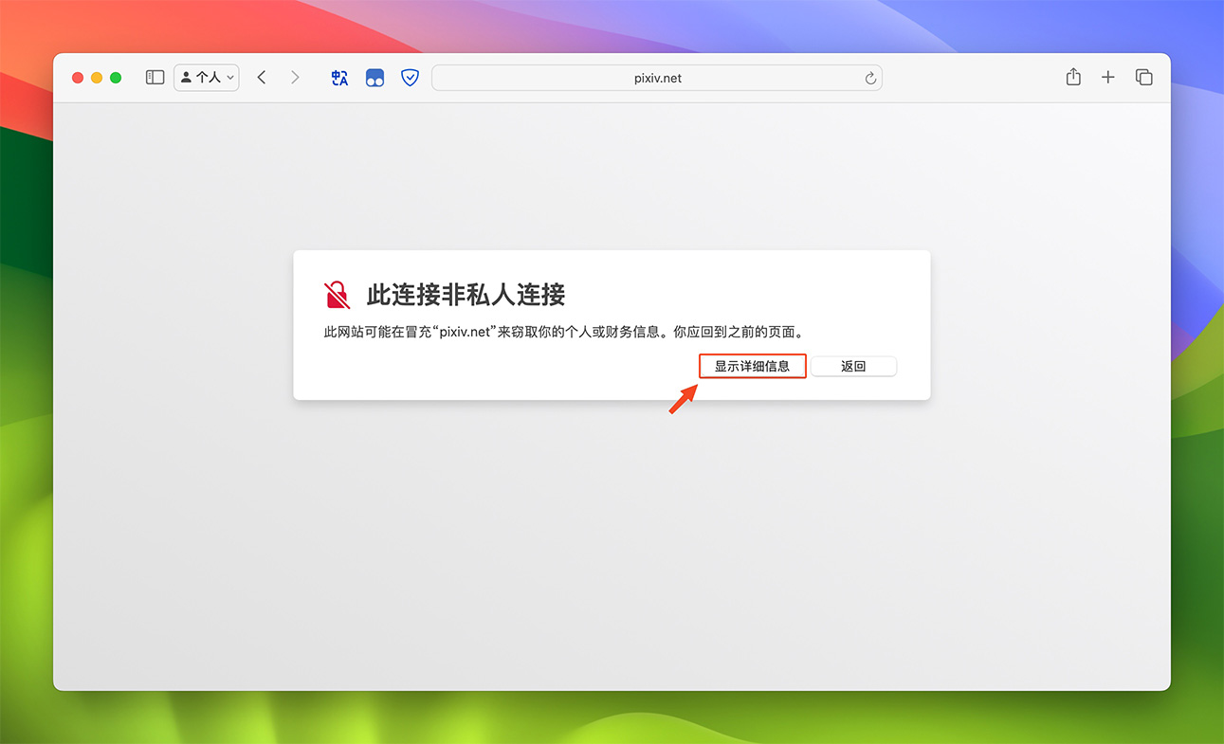Click the 此连接非私人连接 heading
This screenshot has width=1224, height=744.
(466, 295)
